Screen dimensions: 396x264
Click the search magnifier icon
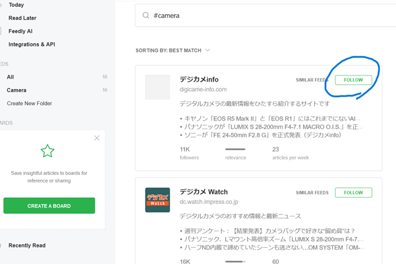tap(146, 15)
